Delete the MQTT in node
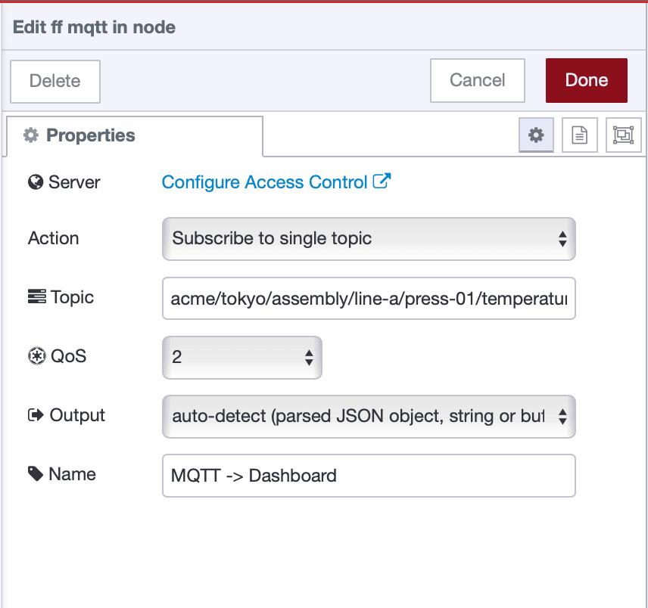Viewport: 648px width, 608px height. click(55, 82)
